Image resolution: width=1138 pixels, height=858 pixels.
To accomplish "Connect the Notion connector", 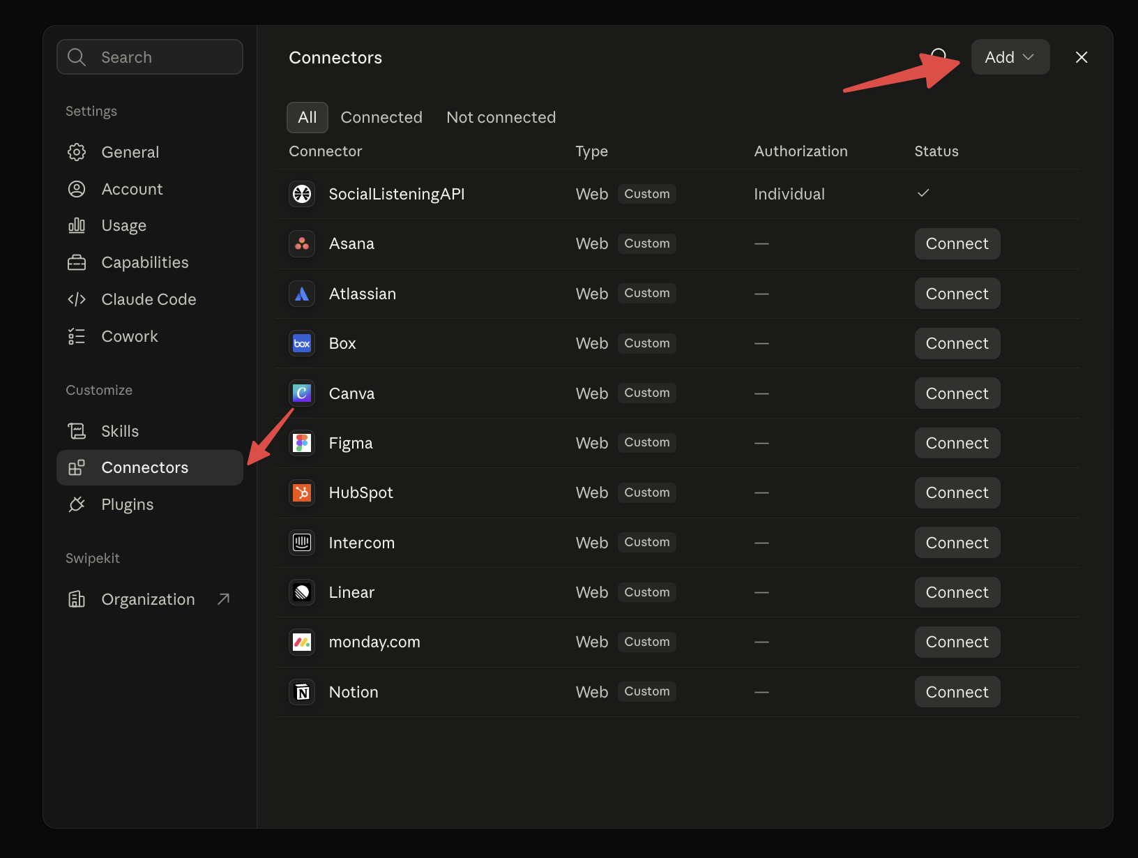I will click(957, 692).
